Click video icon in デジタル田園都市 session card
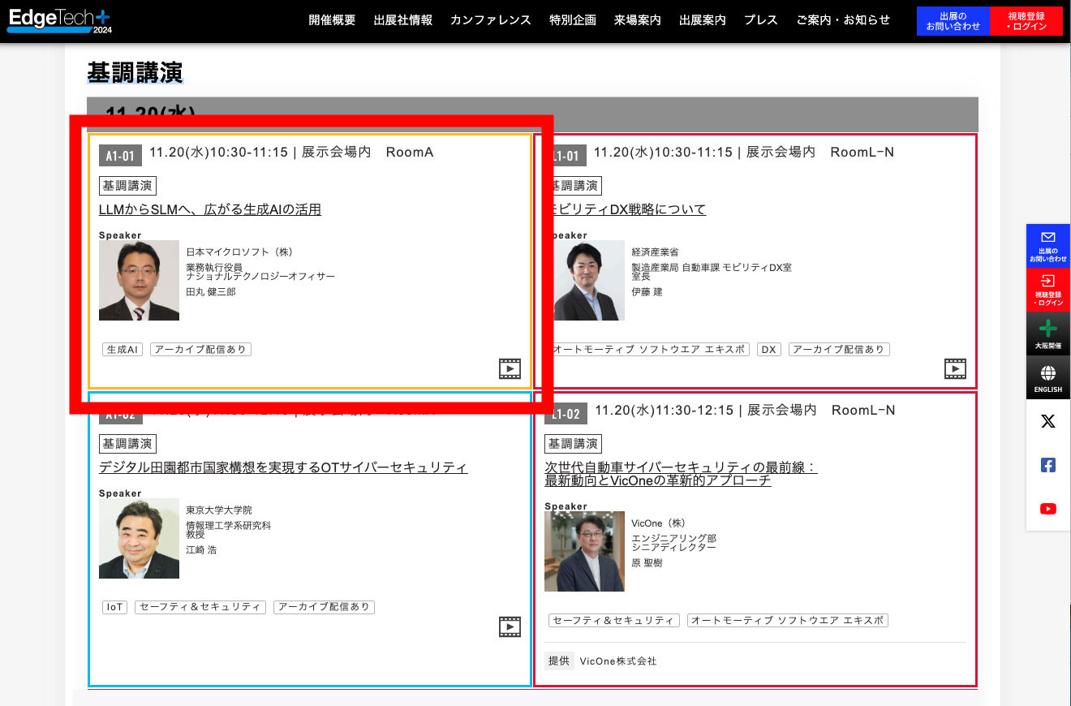The width and height of the screenshot is (1071, 706). pos(510,626)
